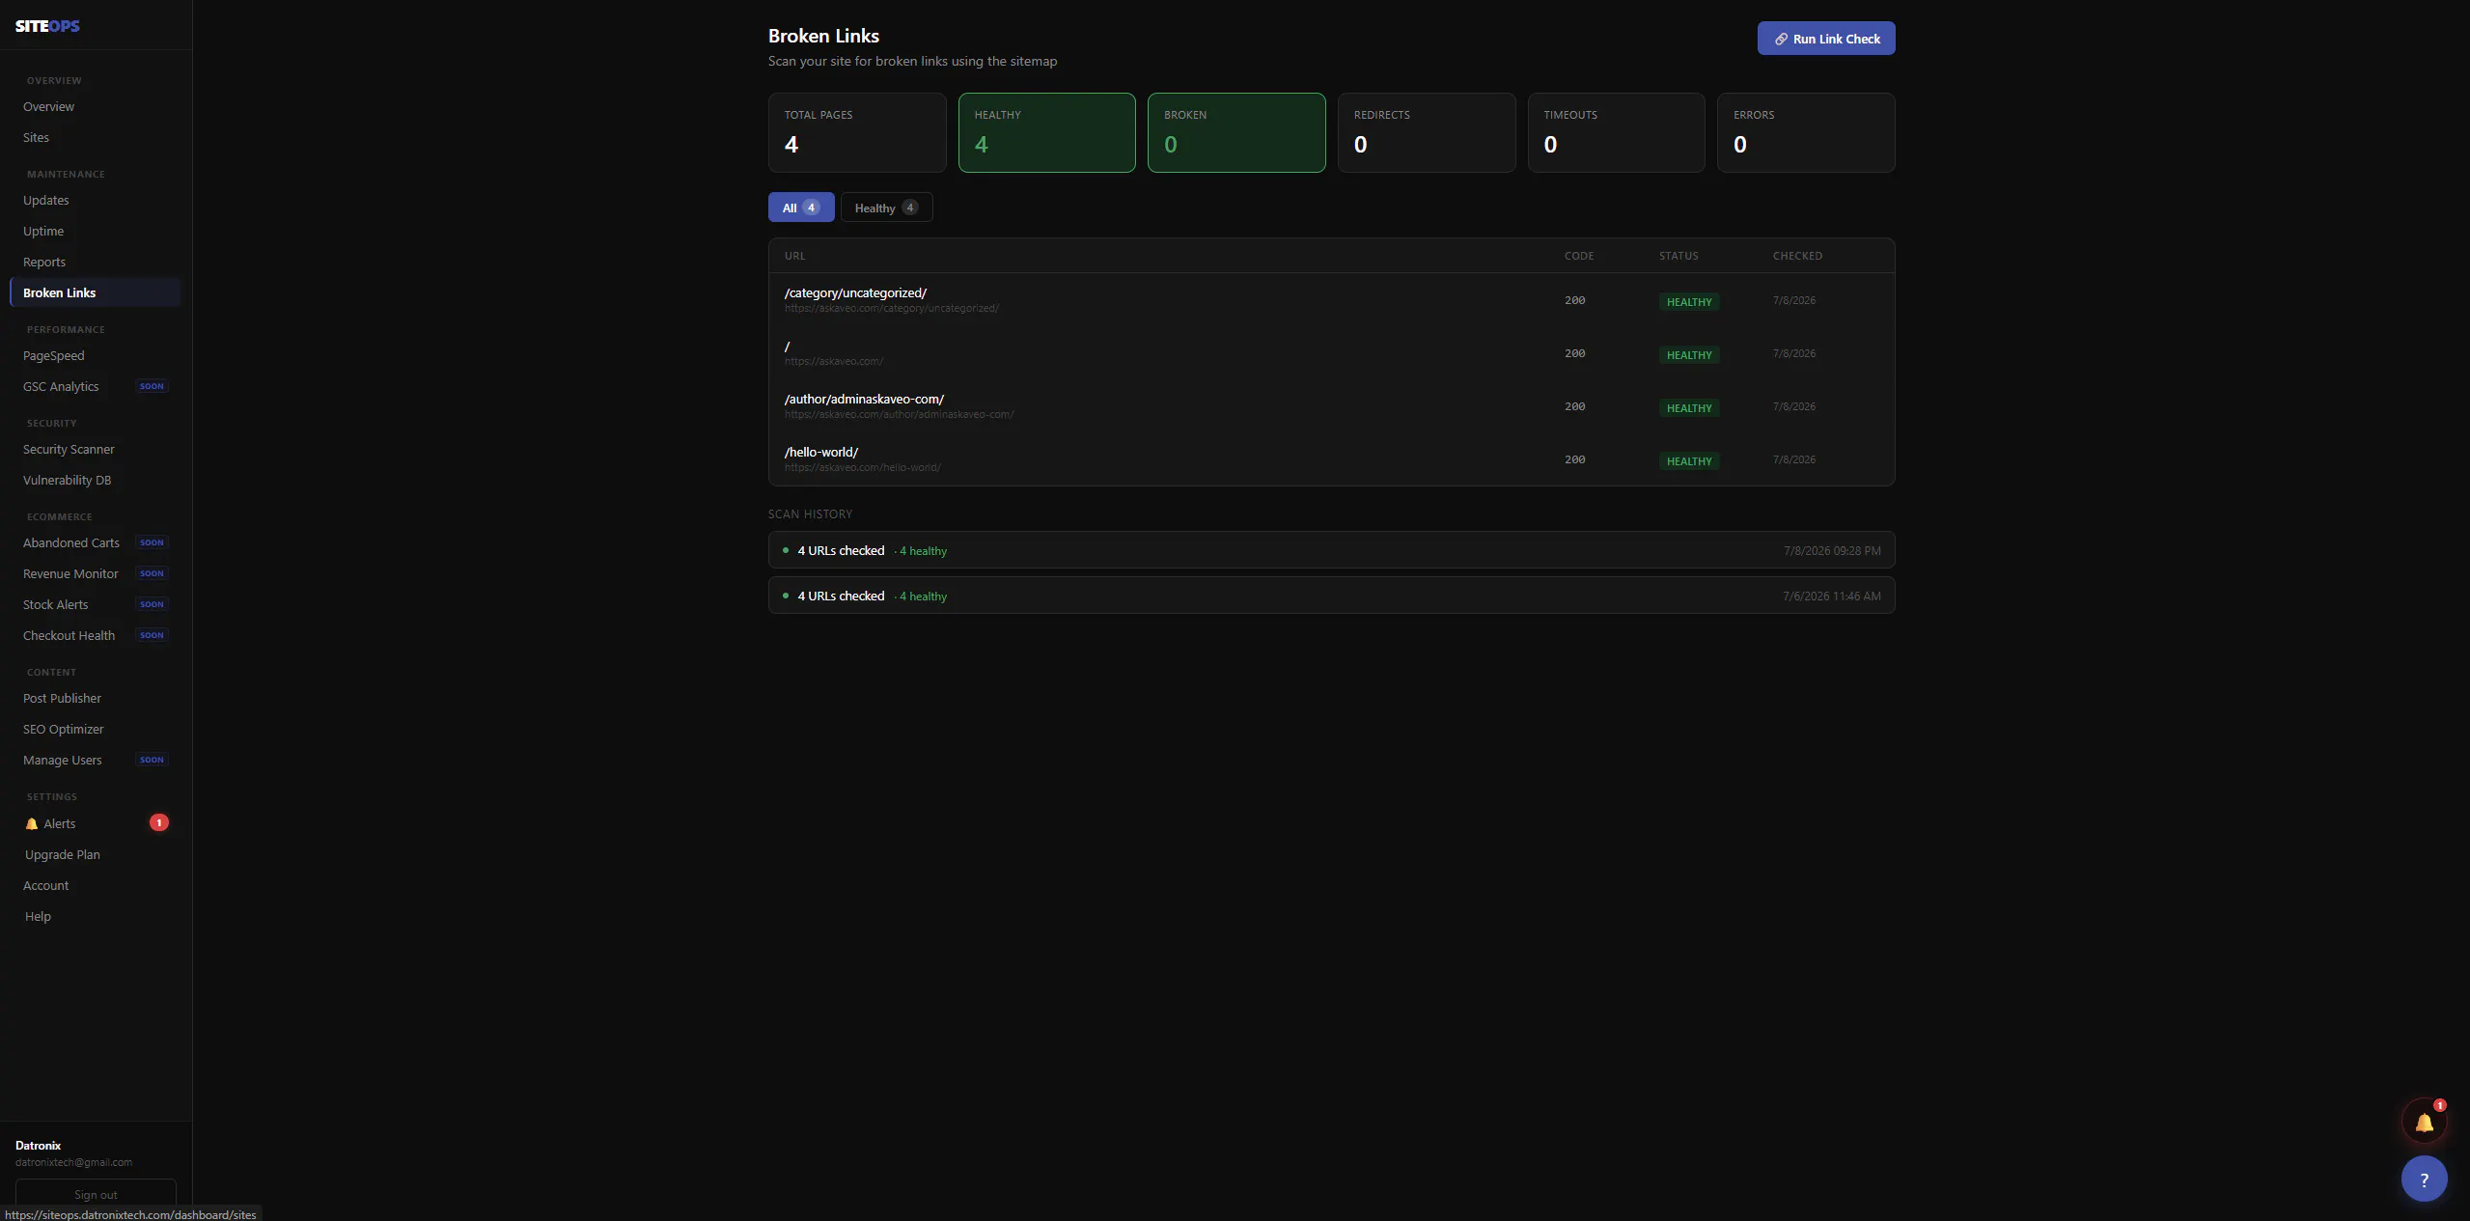Run Link Check

pyautogui.click(x=1825, y=39)
